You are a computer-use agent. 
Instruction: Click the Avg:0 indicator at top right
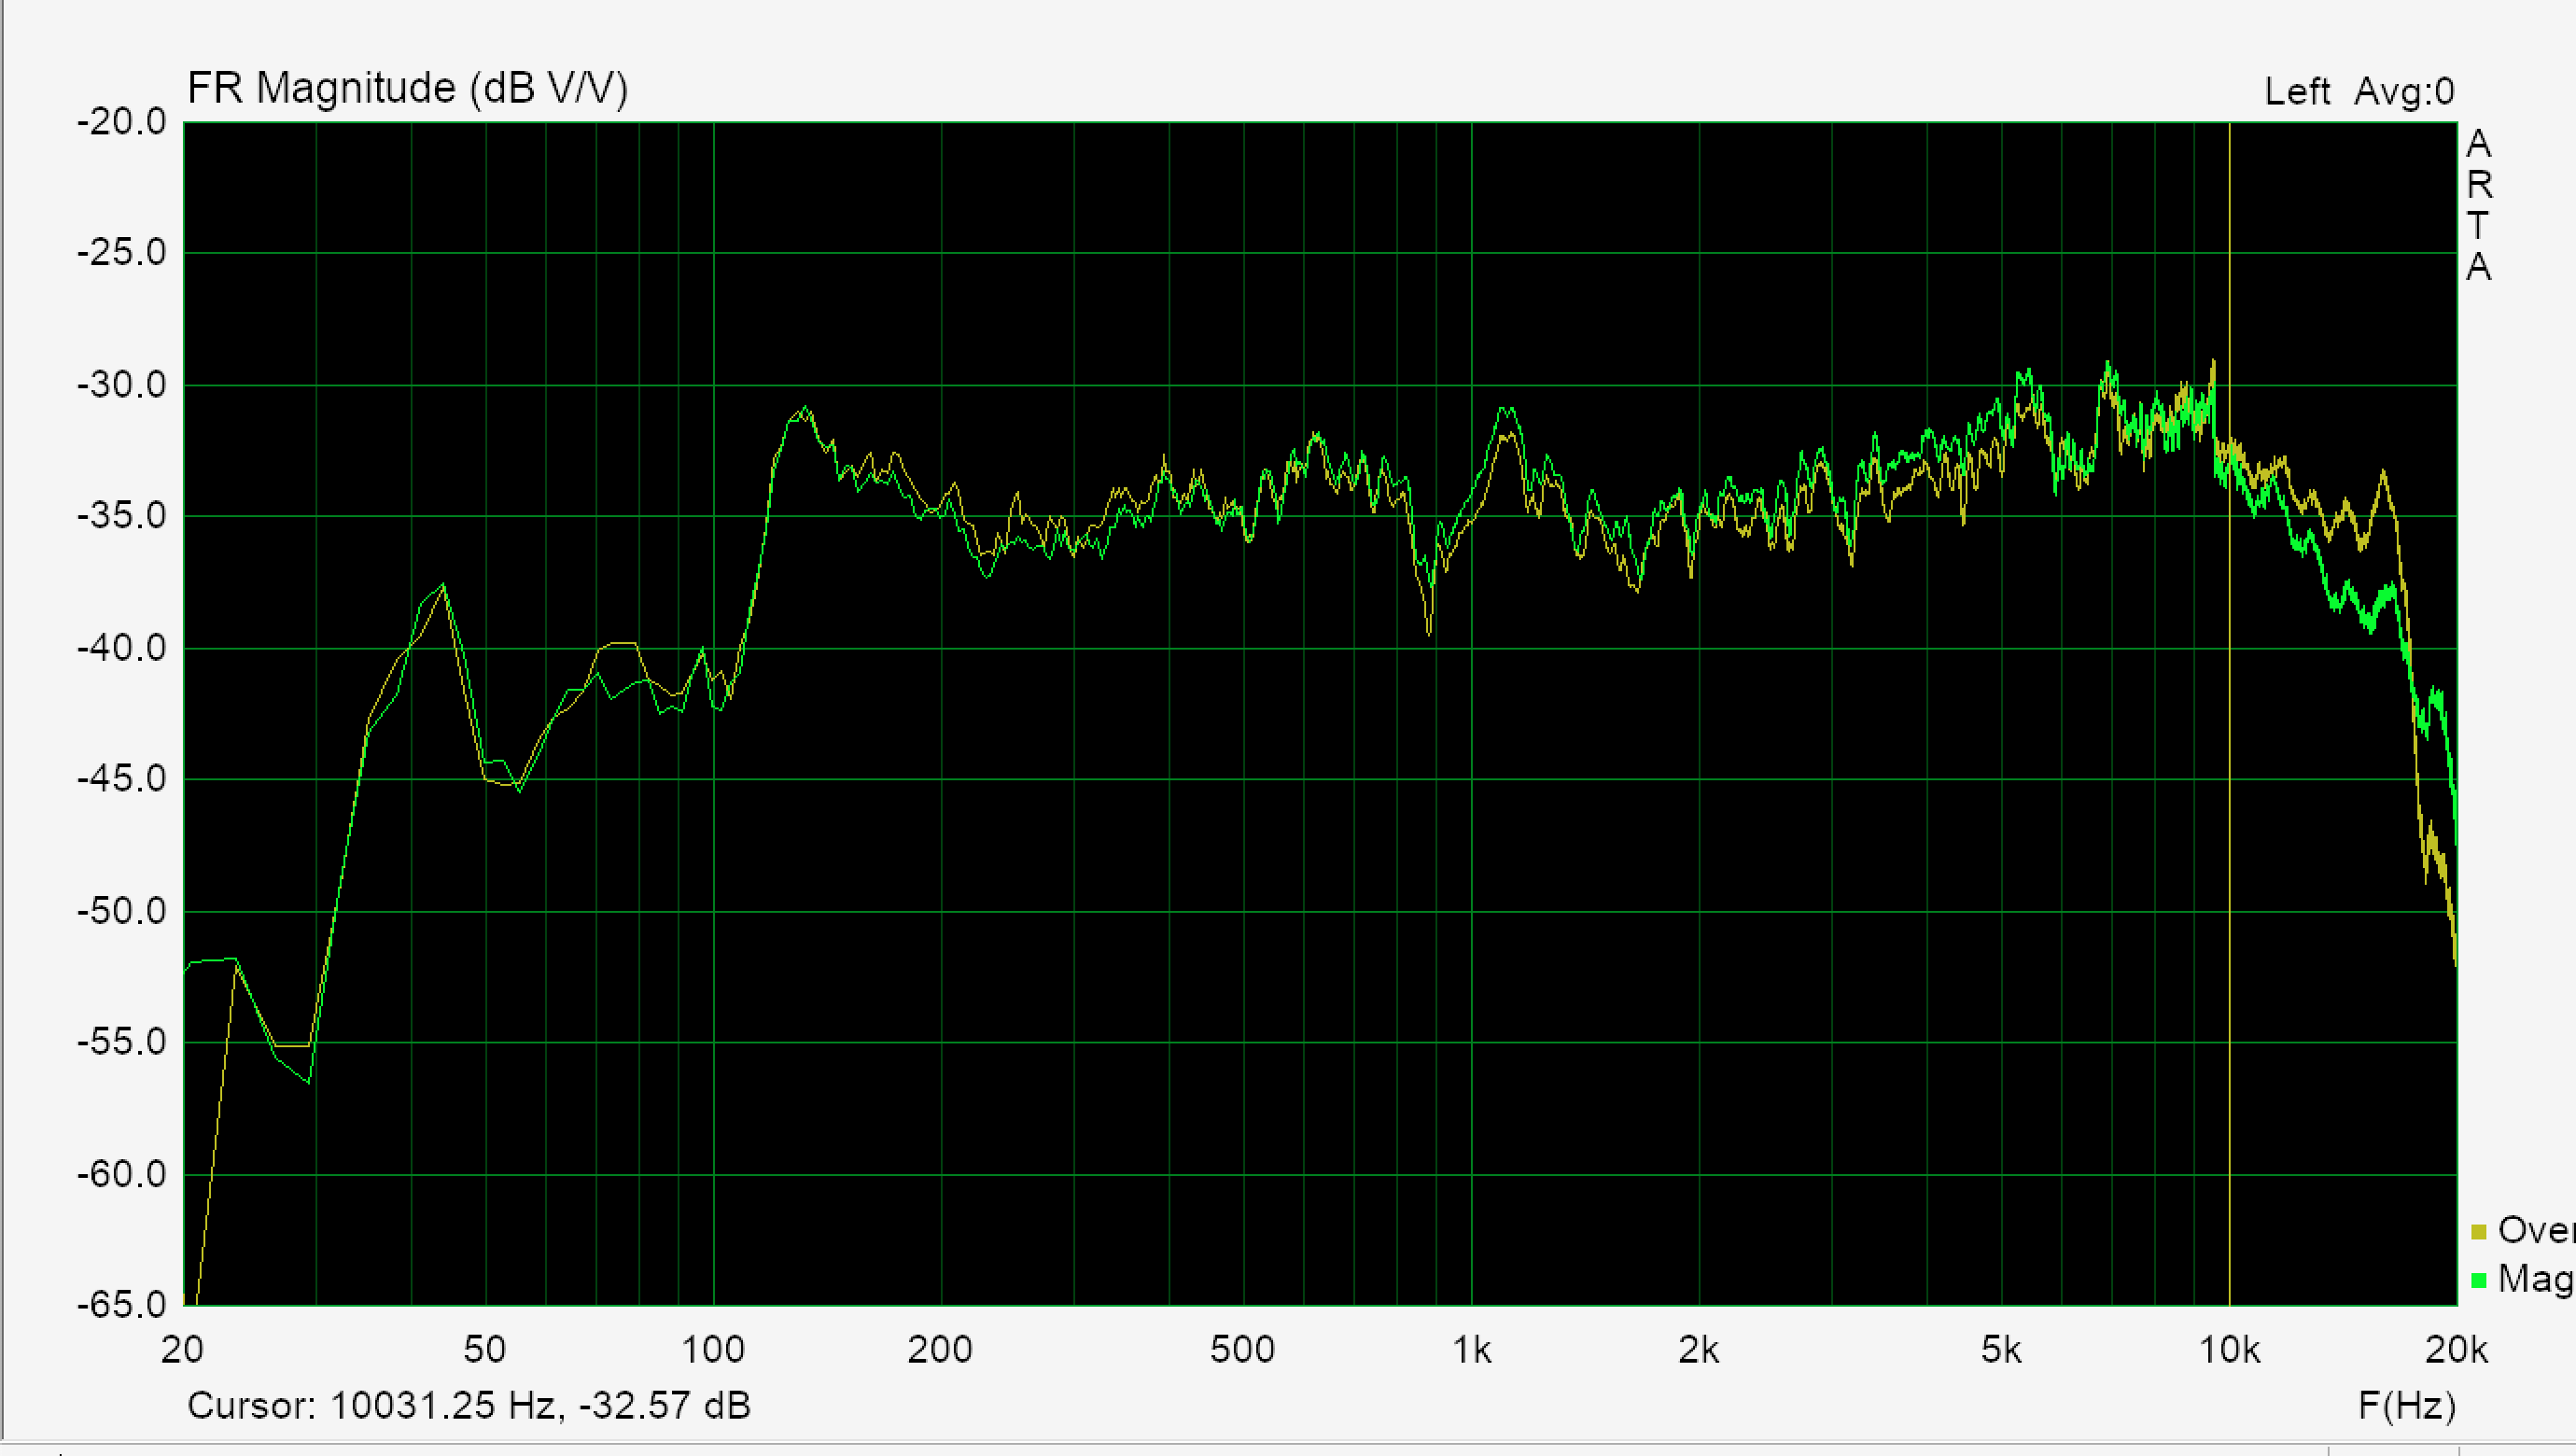pyautogui.click(x=2404, y=92)
